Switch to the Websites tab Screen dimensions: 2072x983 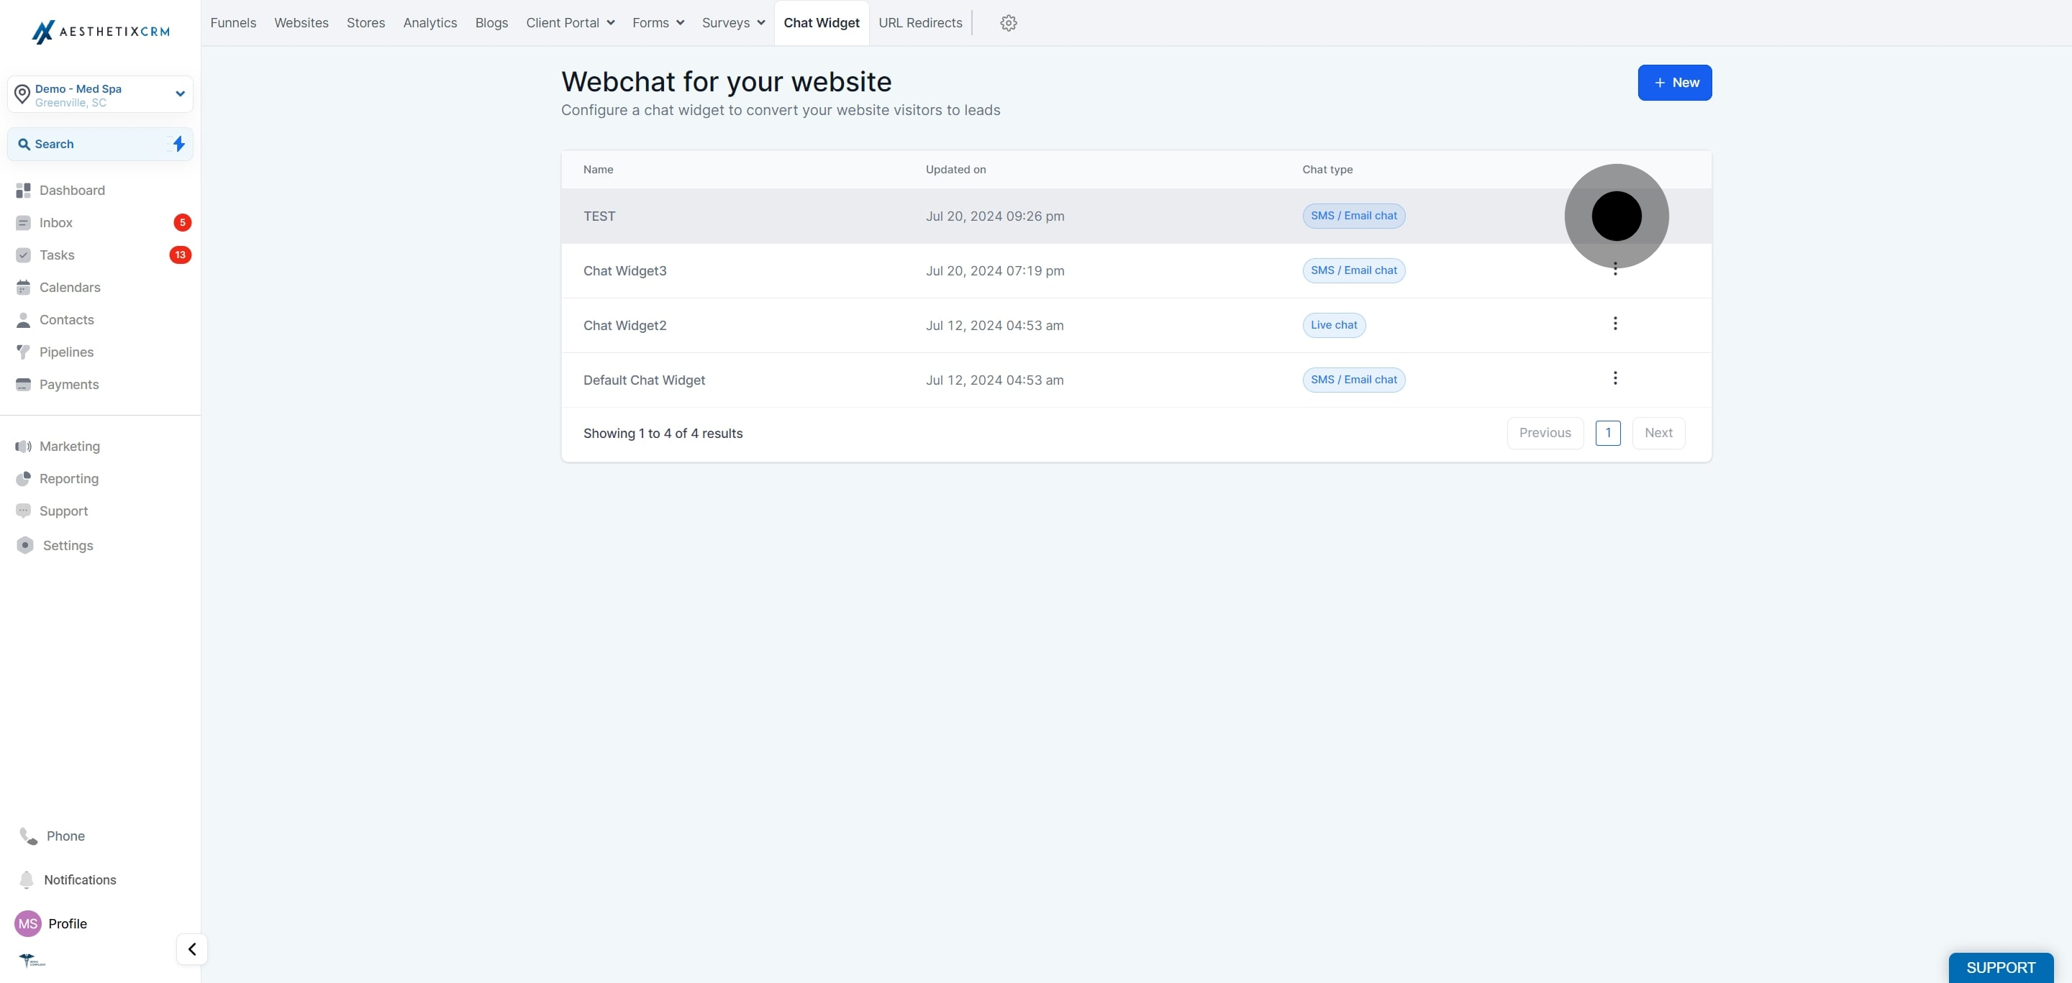point(301,23)
